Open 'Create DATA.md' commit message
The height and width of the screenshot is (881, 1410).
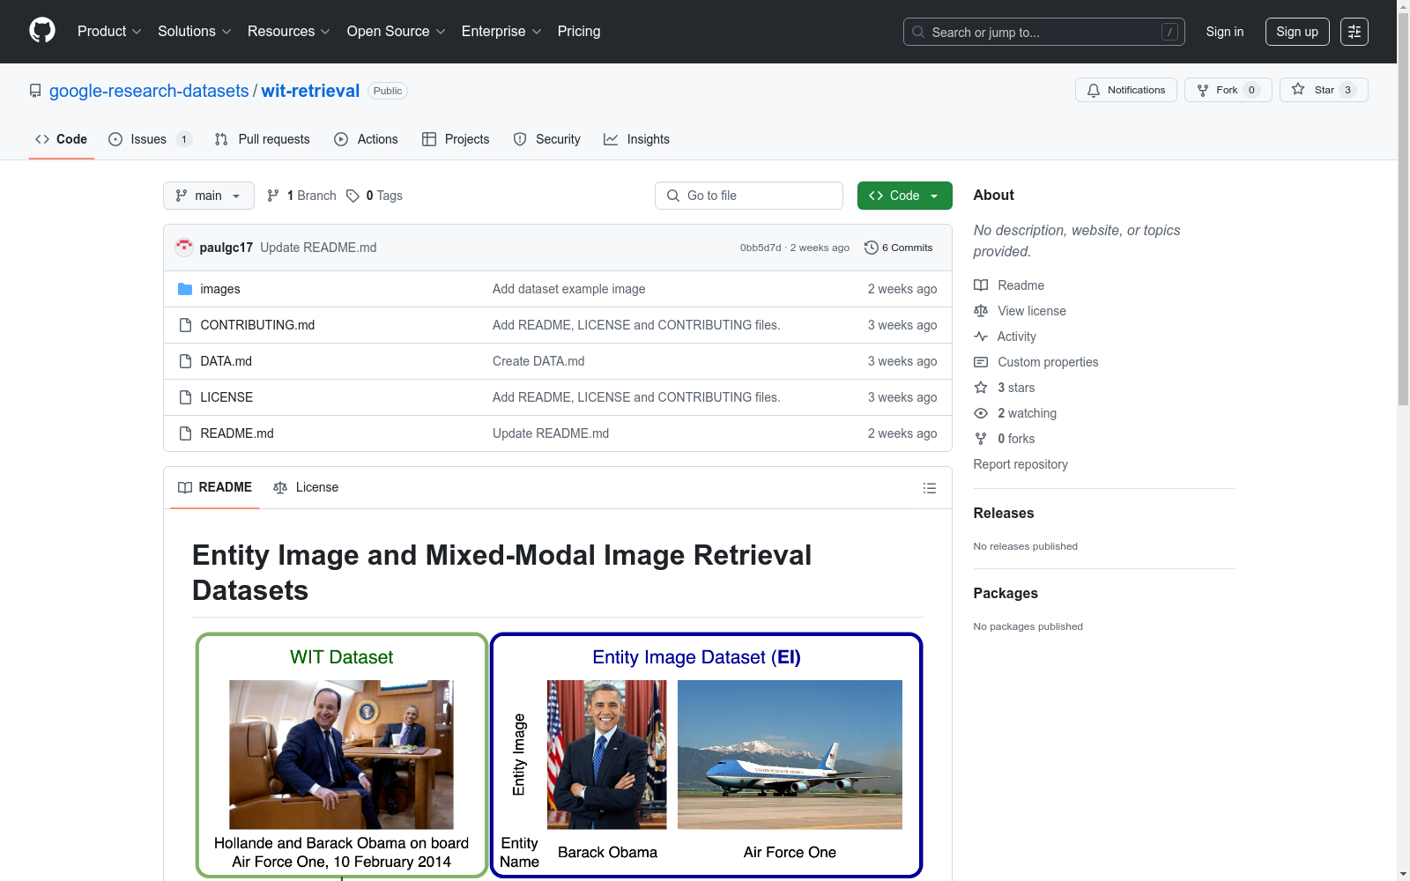(538, 361)
